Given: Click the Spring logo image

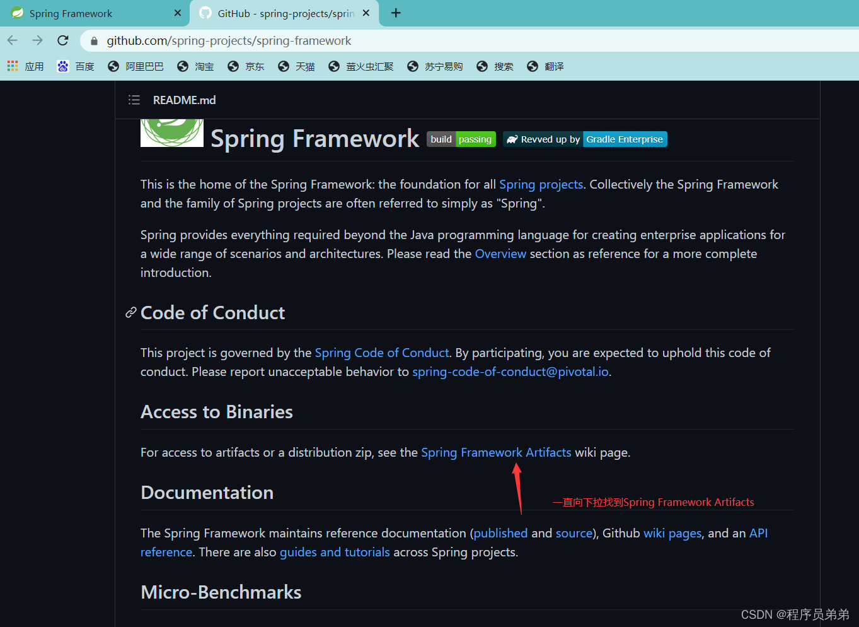Looking at the screenshot, I should coord(172,132).
